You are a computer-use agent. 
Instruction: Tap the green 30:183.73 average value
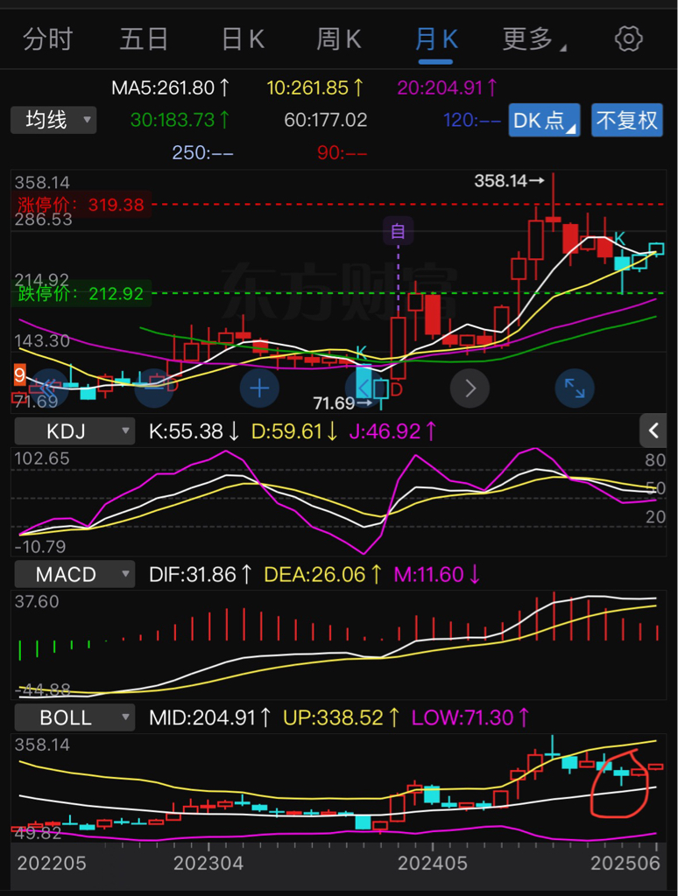(x=180, y=119)
